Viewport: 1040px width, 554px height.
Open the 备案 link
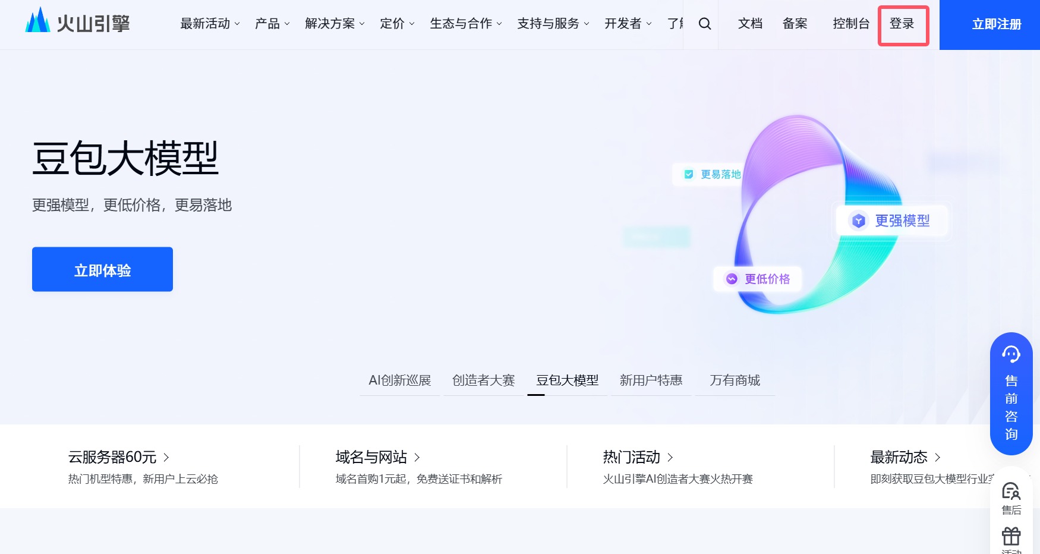(795, 24)
